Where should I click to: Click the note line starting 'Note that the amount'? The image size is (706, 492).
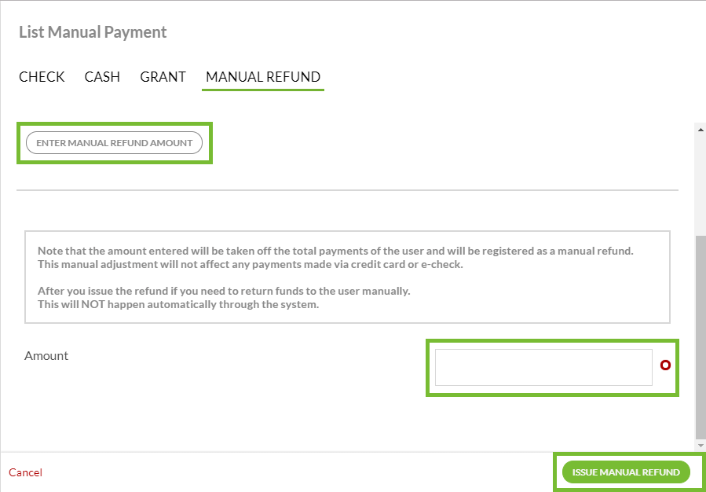(x=335, y=251)
